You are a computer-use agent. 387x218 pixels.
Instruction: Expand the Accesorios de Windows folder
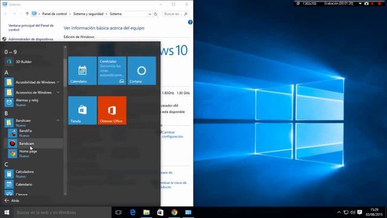33,93
